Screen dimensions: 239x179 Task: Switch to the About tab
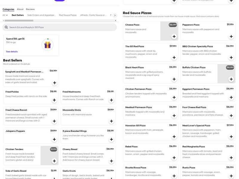pyautogui.click(x=20, y=9)
